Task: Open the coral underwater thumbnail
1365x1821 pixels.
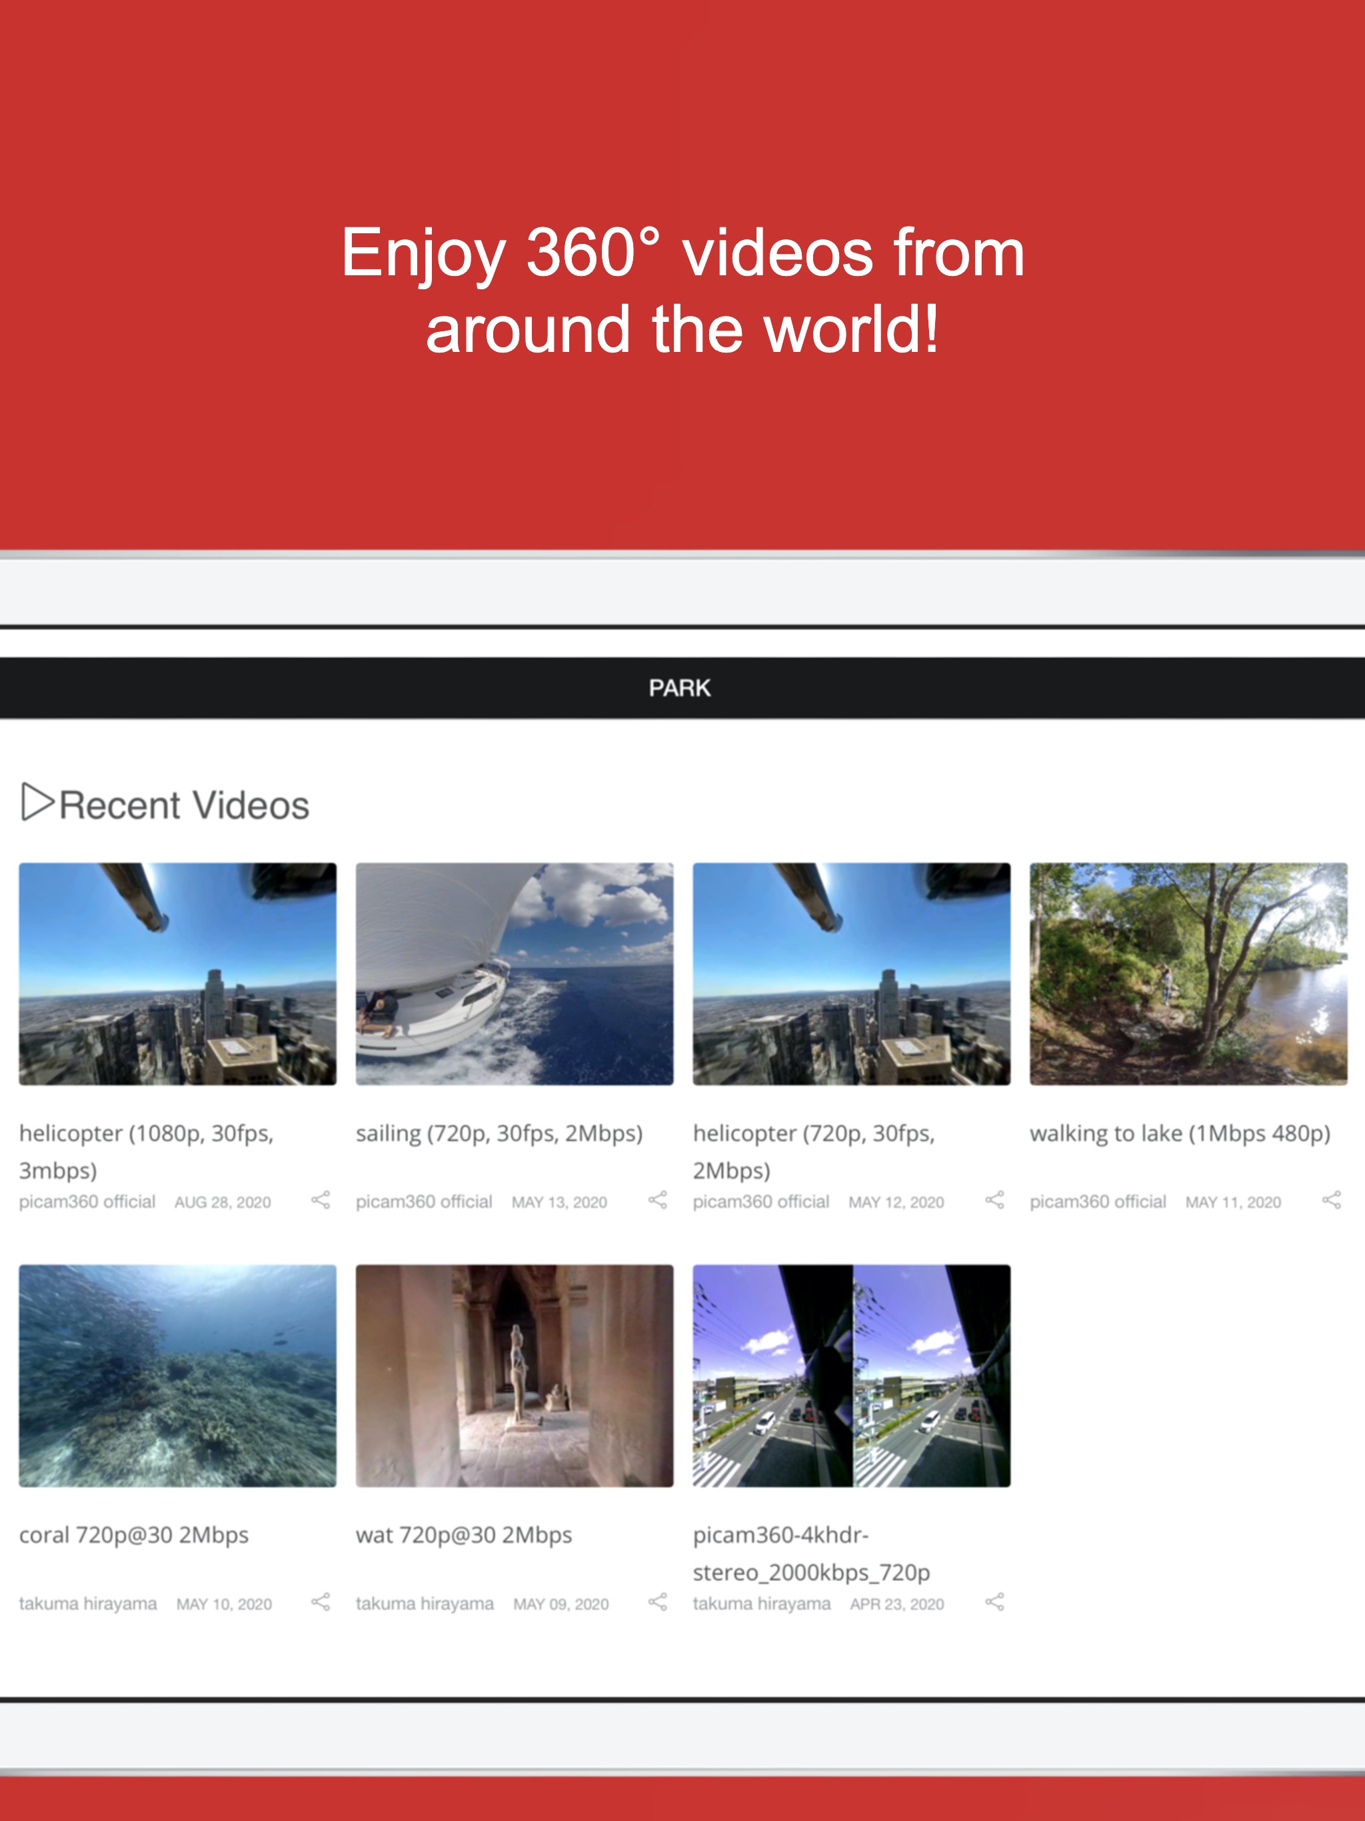Action: (178, 1376)
